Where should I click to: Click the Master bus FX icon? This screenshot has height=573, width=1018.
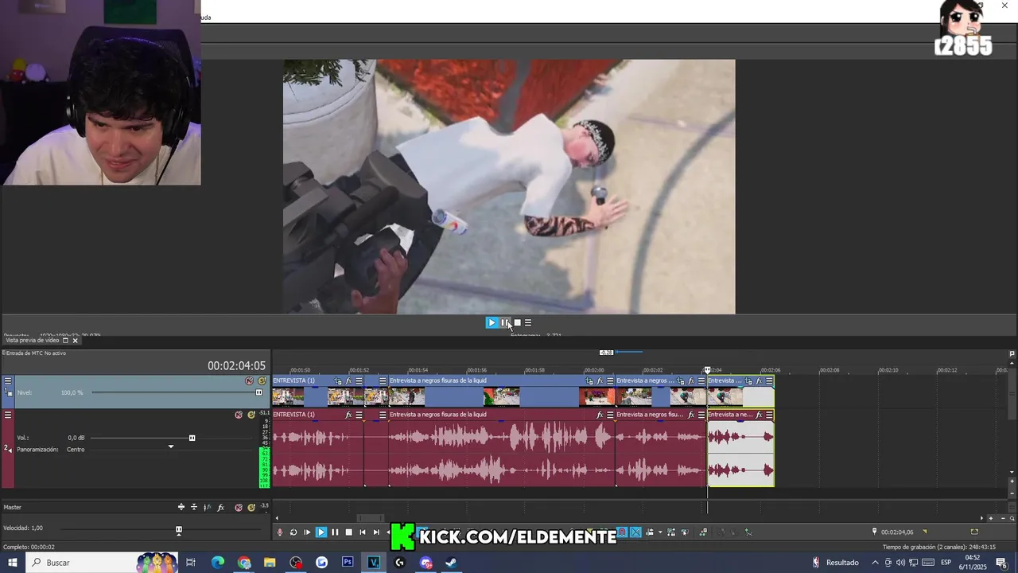[220, 507]
